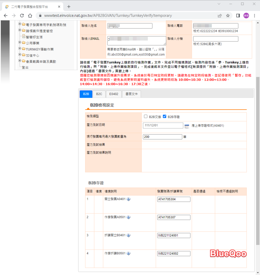The width and height of the screenshot is (260, 275).
Task: Expand the 會員載具申請及異動 tree node
Action: (20, 61)
